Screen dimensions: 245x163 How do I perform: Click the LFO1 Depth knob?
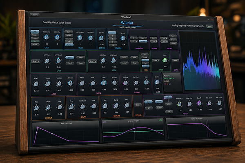58,61
